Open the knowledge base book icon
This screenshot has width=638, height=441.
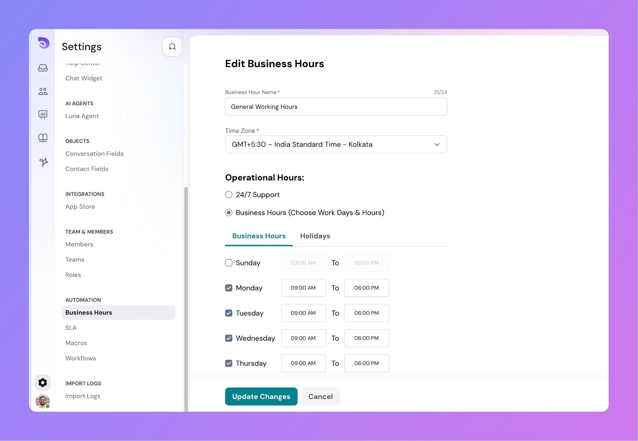[43, 138]
